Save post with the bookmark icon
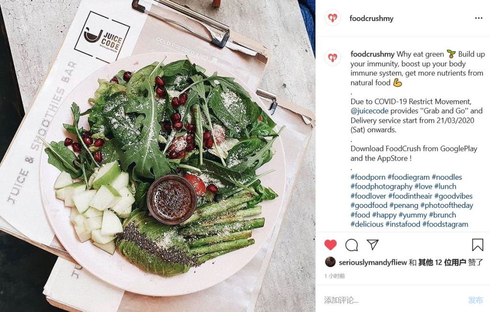Viewport: 490px width, 312px height. (478, 245)
